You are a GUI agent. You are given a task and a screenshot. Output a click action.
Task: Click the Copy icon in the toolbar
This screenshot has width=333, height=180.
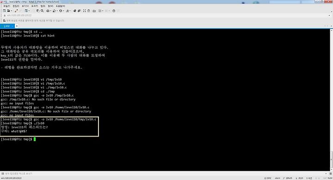[38, 11]
